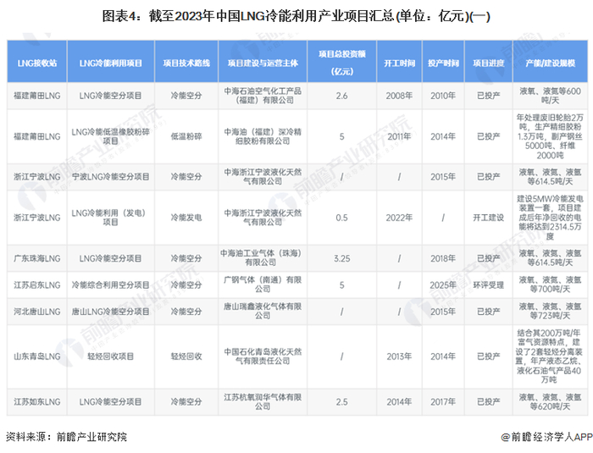
Task: Select the 液氧、液氮等600吨/天 capacity cell
Action: tap(551, 96)
